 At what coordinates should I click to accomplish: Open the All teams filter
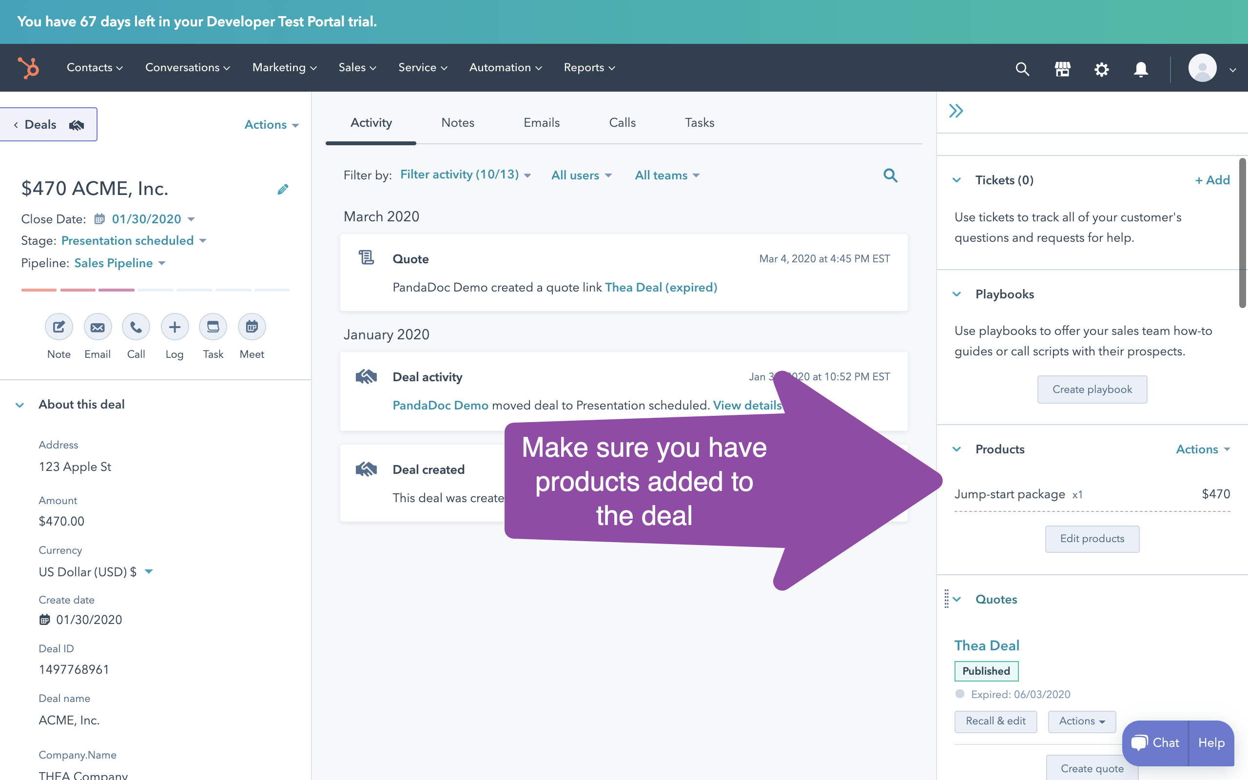(x=667, y=175)
